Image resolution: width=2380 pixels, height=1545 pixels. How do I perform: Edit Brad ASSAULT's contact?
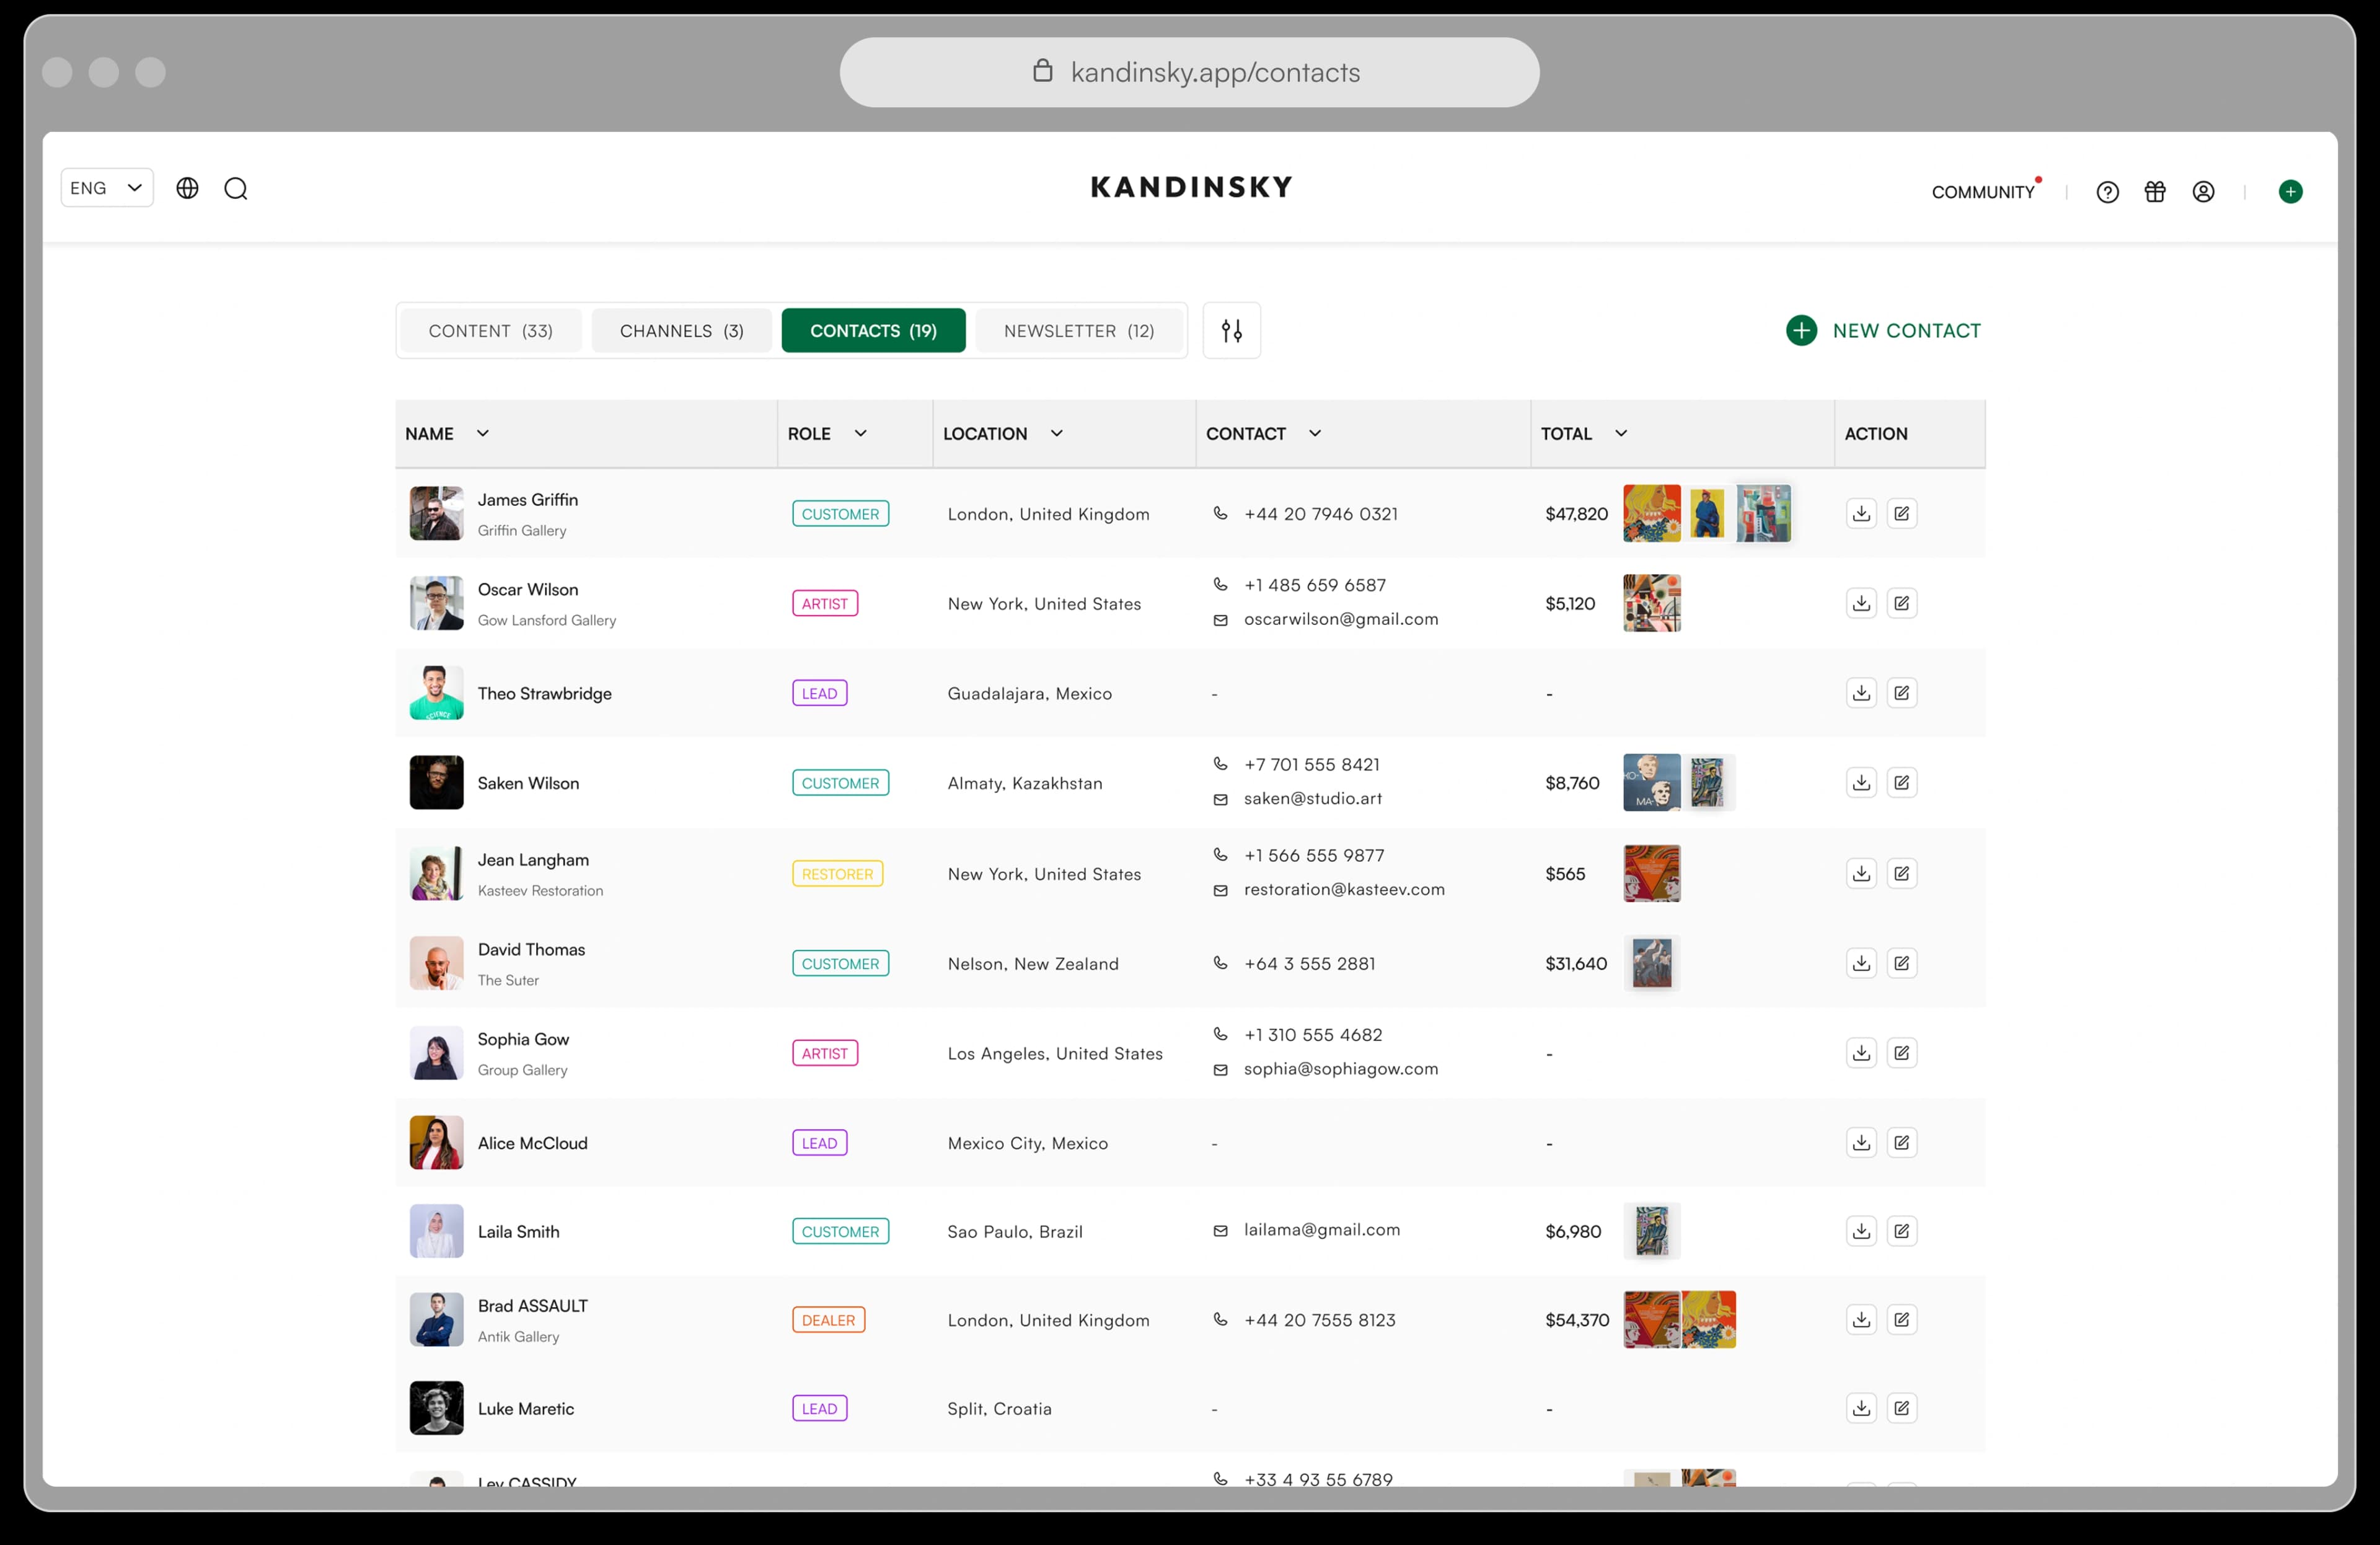coord(1901,1320)
